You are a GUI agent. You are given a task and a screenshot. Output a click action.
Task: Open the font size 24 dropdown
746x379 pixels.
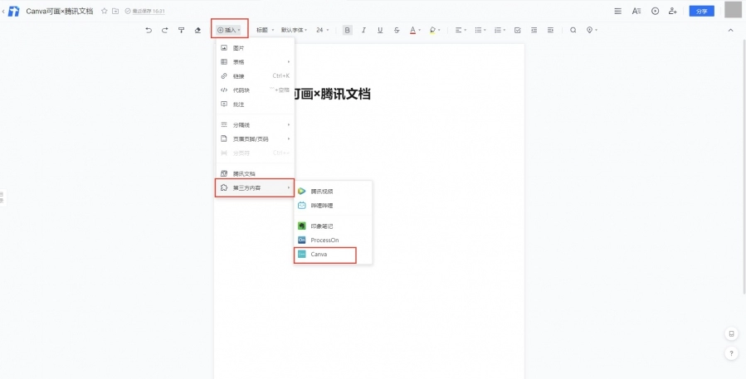click(x=322, y=30)
